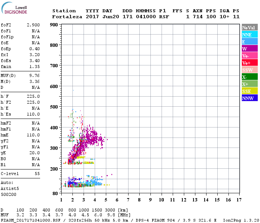Click the hmE value 110.0
Image resolution: width=260 pixels, height=223 pixels.
pos(33,135)
